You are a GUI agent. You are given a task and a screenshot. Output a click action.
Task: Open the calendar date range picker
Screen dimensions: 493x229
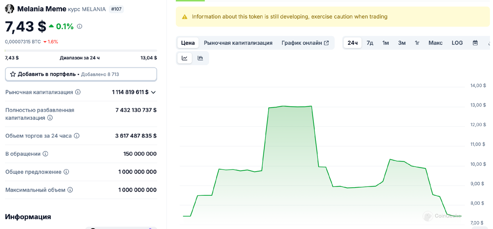[x=475, y=43]
